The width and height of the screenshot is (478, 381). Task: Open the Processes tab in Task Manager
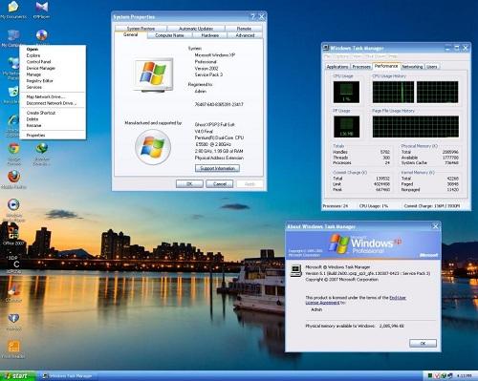coord(361,67)
